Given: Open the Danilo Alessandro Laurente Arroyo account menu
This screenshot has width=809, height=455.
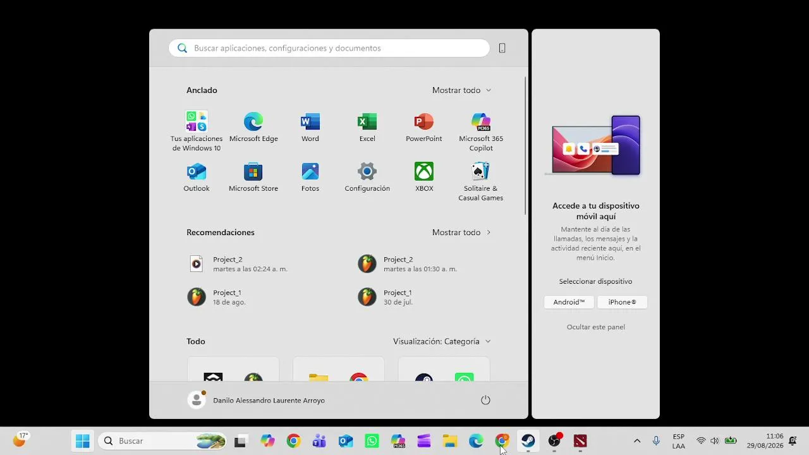Looking at the screenshot, I should coord(257,400).
